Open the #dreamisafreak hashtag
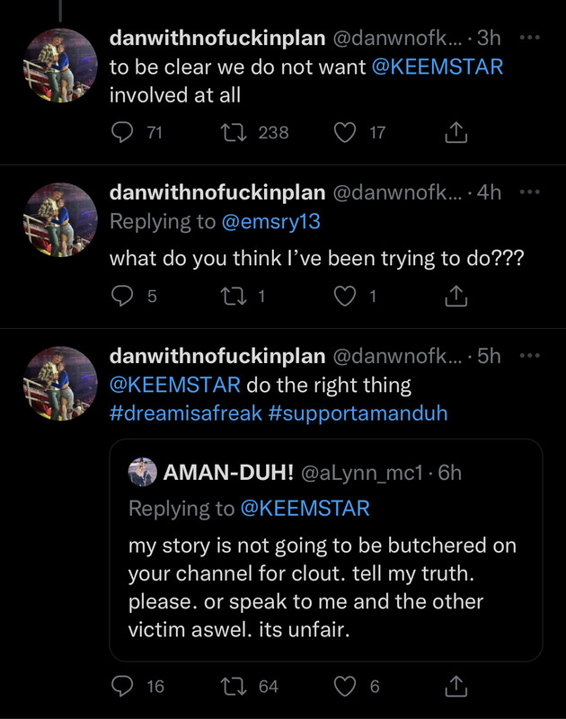Viewport: 566px width, 719px height. [x=186, y=413]
